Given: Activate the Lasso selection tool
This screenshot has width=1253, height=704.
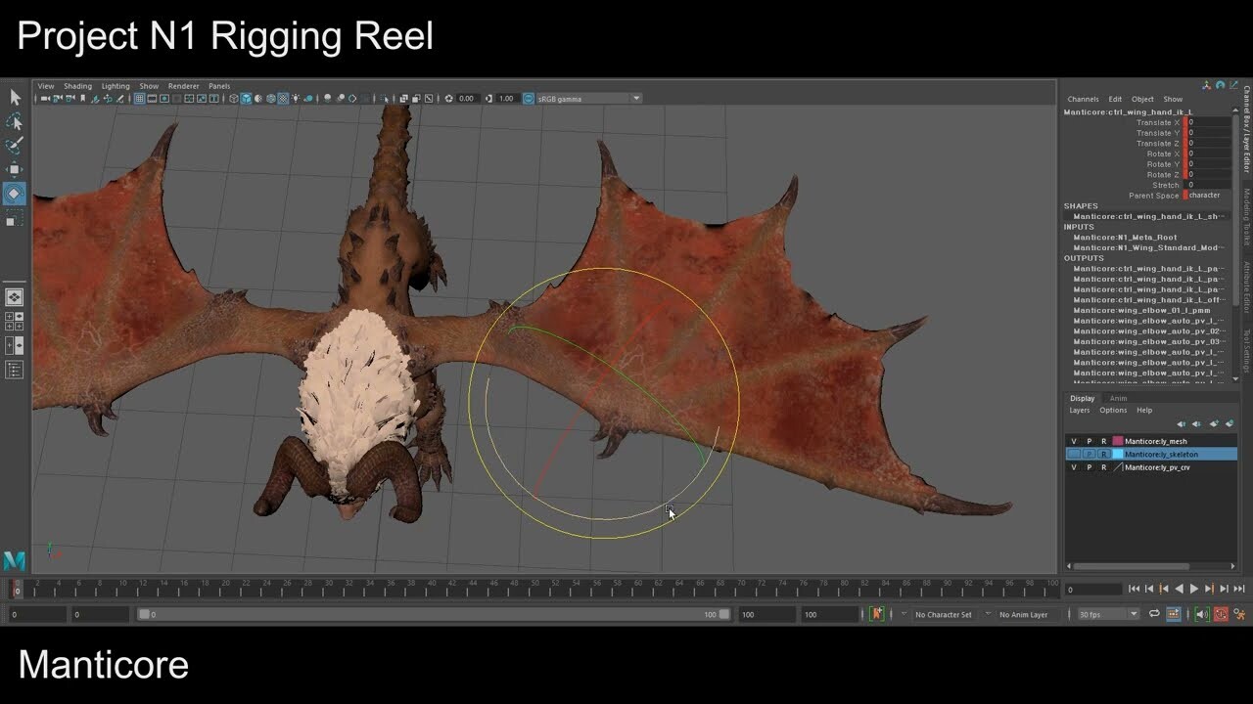Looking at the screenshot, I should point(15,120).
